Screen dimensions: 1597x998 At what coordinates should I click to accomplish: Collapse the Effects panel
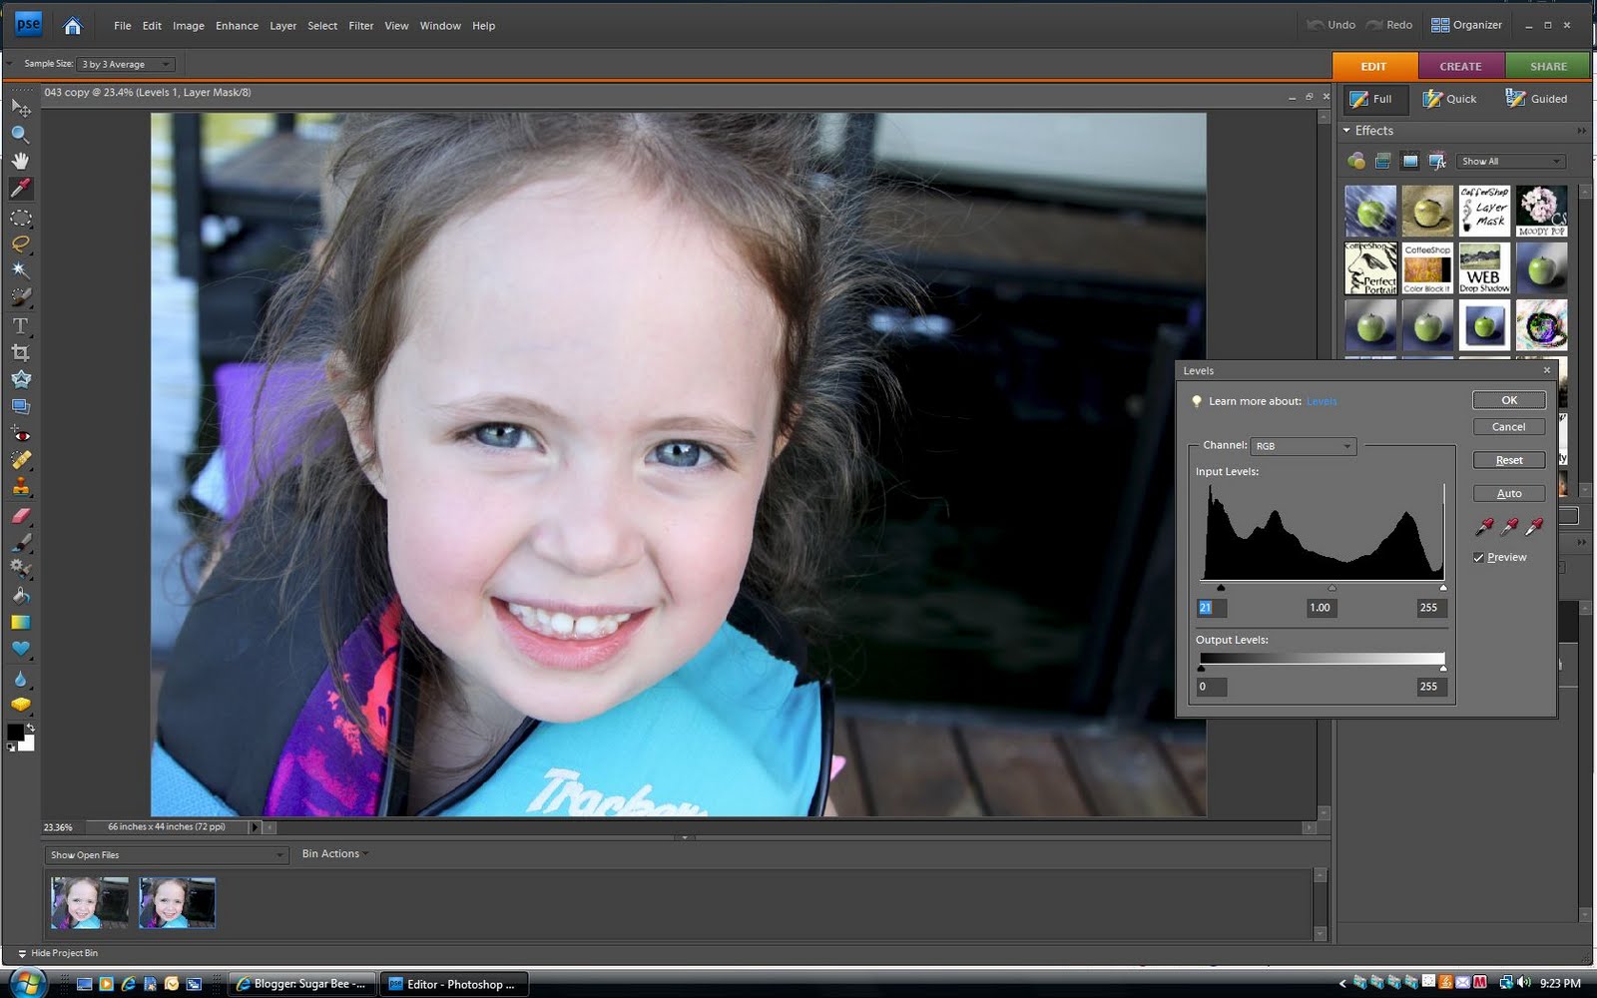[1346, 131]
